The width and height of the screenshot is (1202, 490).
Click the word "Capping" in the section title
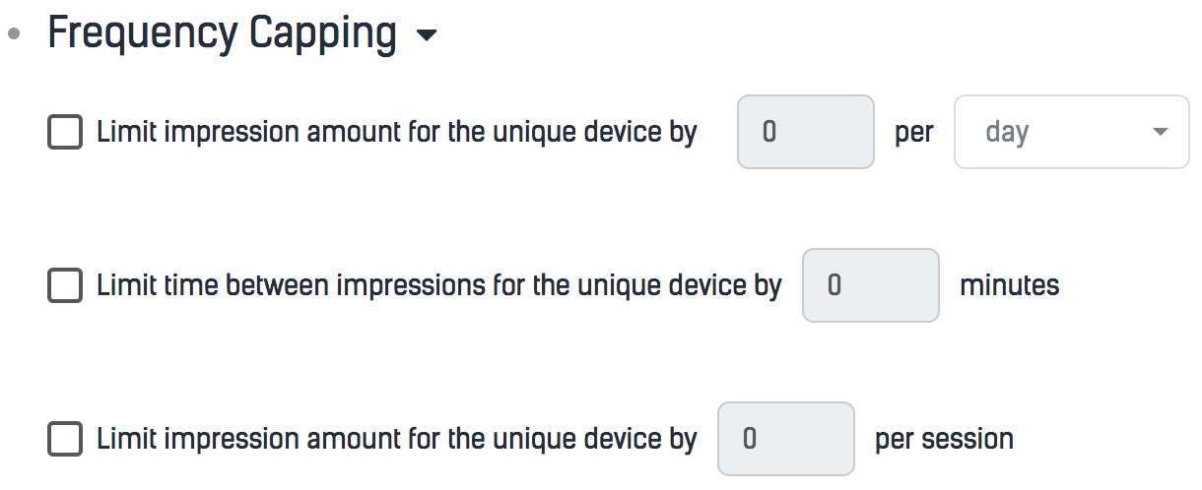(x=322, y=34)
